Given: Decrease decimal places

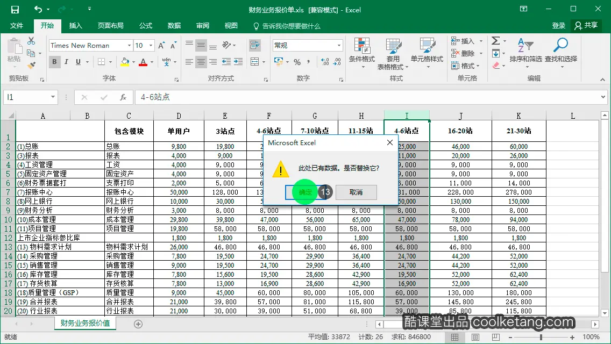Looking at the screenshot, I should [337, 62].
